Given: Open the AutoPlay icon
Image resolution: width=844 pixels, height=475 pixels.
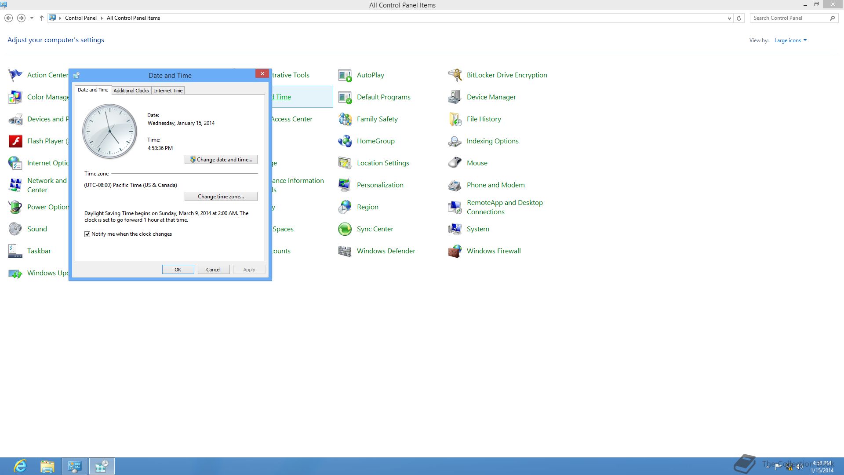Looking at the screenshot, I should pos(345,75).
